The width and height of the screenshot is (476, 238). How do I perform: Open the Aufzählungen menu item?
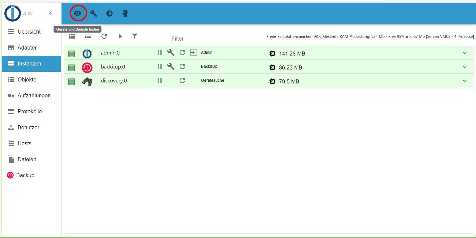click(x=31, y=95)
